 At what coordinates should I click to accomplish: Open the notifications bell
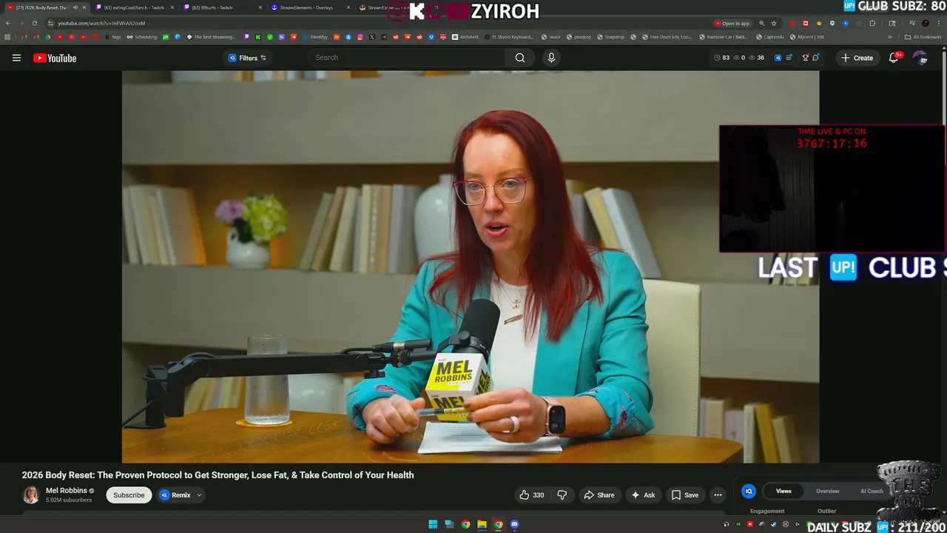894,58
